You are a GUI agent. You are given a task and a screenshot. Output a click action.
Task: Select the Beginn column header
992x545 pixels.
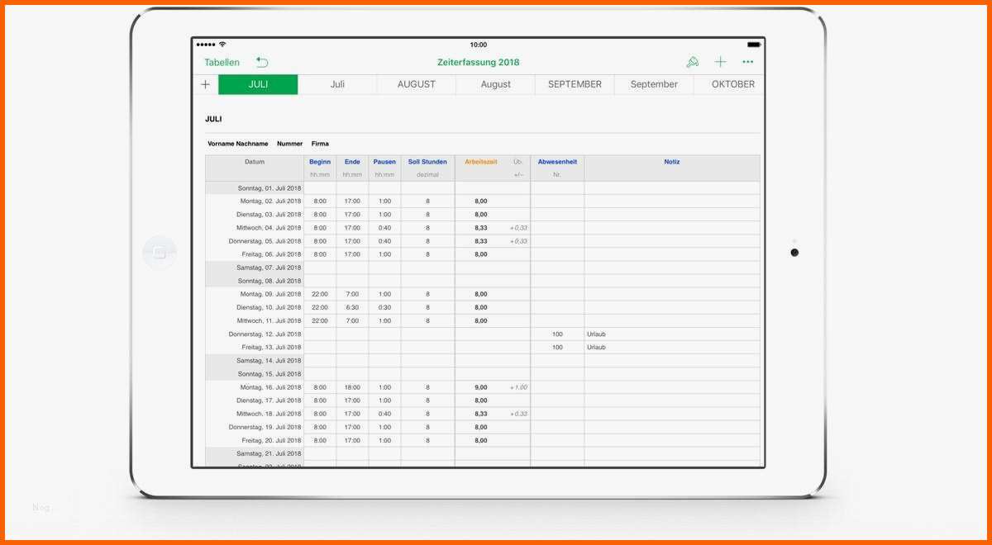(x=320, y=162)
